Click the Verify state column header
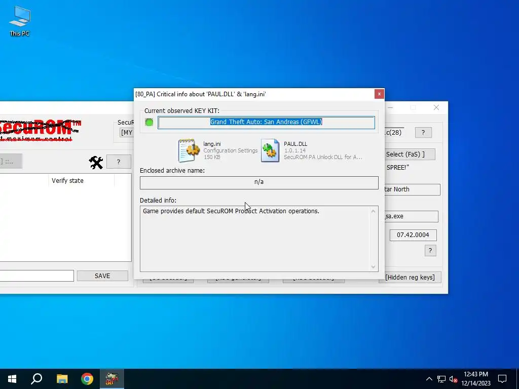Viewport: 519px width, 389px height. [82, 181]
